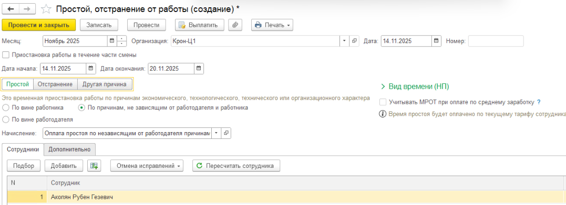Open the Печать dropdown menu

point(272,25)
